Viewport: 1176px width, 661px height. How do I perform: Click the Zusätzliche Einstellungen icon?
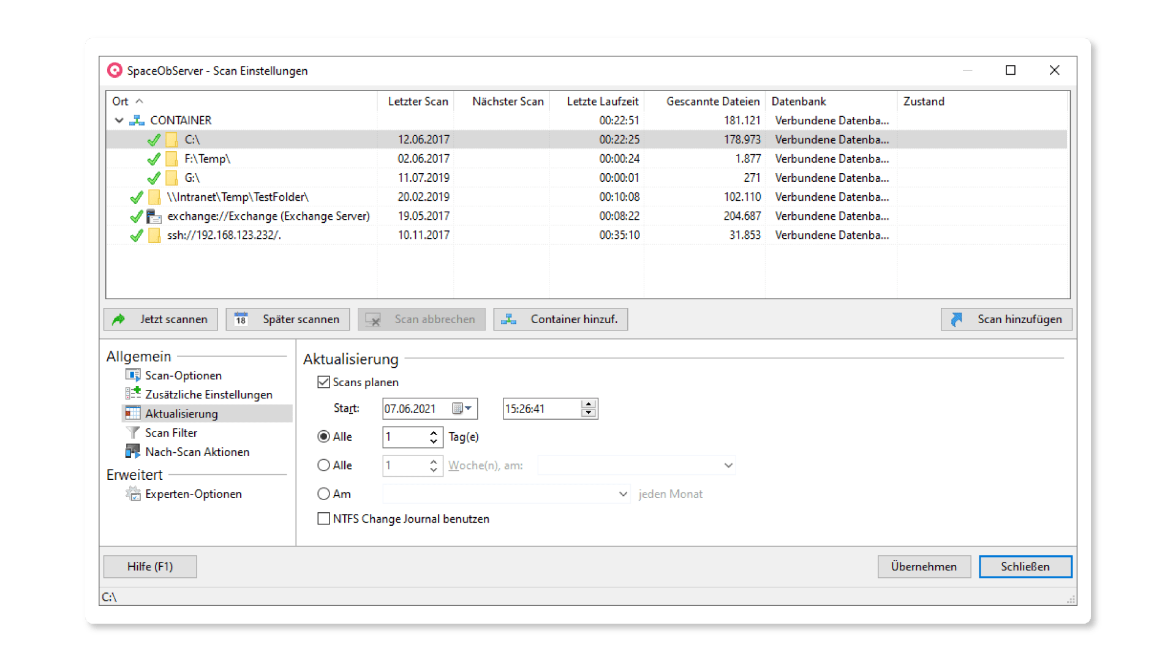(x=133, y=394)
